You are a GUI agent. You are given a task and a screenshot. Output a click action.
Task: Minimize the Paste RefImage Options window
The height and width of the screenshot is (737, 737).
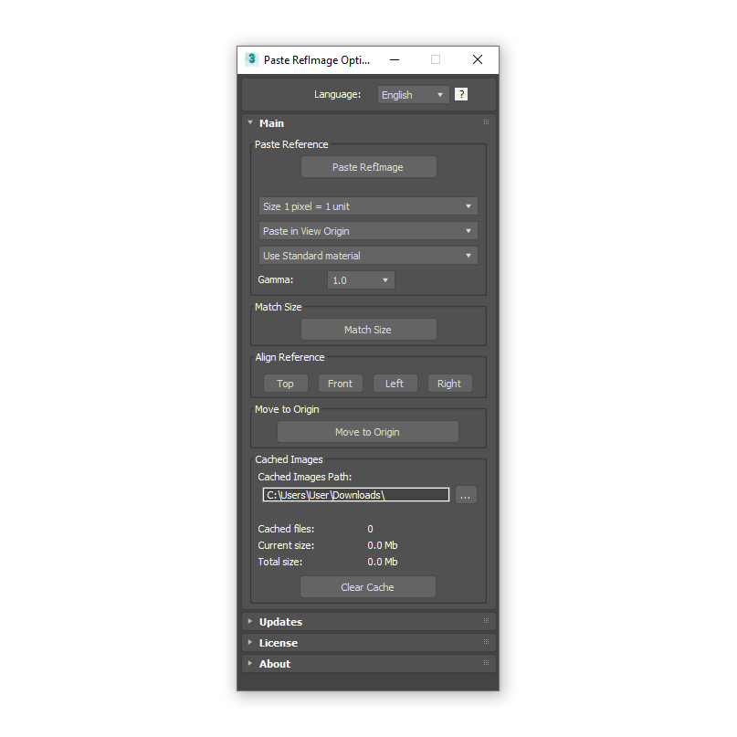coord(395,59)
